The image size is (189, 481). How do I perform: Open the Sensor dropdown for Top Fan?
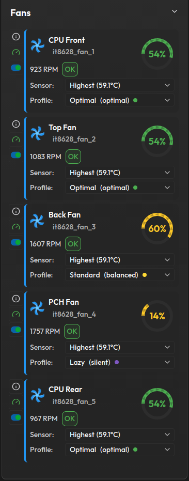(x=120, y=173)
